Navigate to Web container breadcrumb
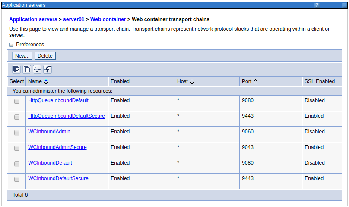The image size is (349, 207). click(108, 19)
